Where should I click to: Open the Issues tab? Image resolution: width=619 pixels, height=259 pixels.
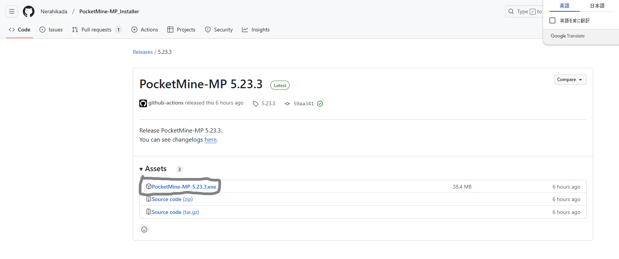click(x=51, y=30)
